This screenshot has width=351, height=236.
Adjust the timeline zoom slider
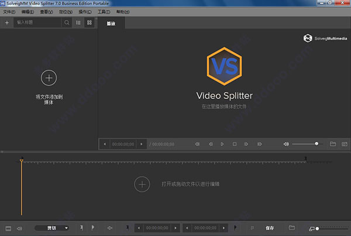pos(332,228)
